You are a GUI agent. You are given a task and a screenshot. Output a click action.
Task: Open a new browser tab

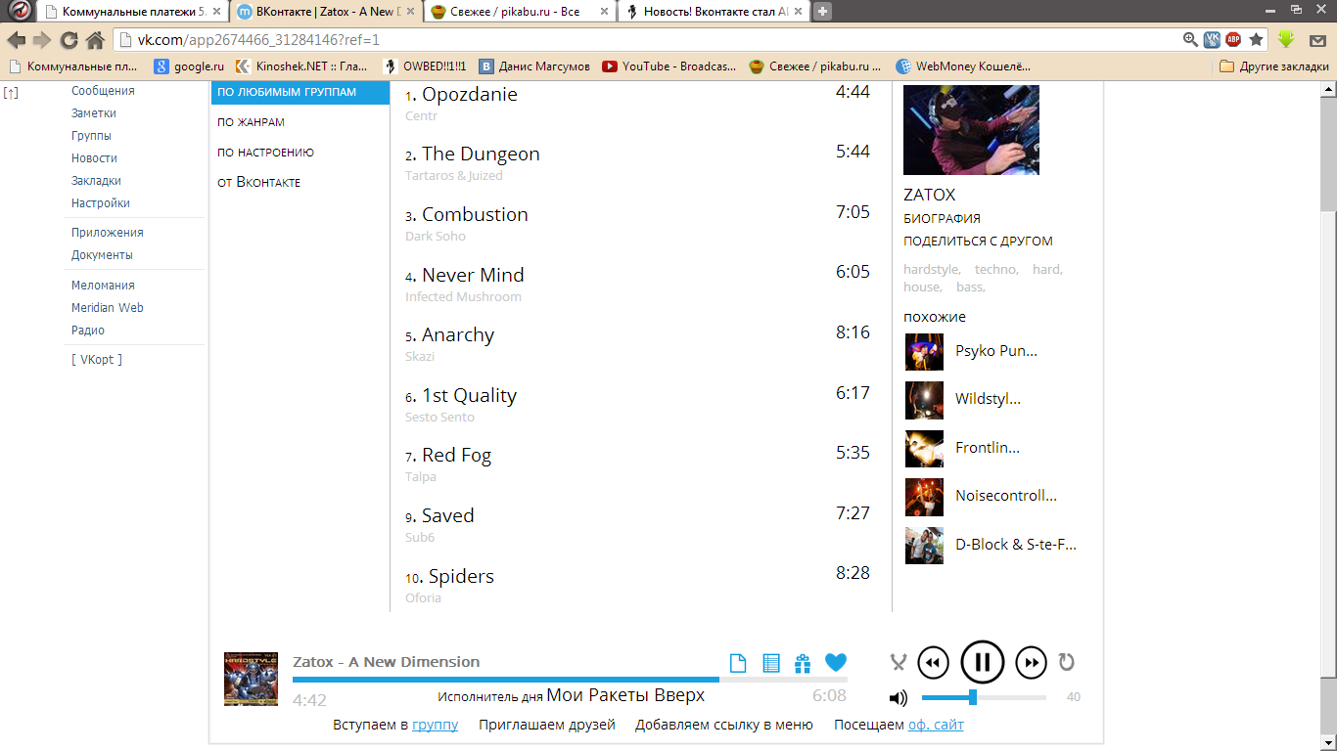[x=823, y=12]
